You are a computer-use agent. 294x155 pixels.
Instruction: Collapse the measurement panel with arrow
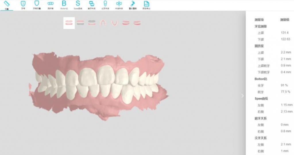242,96
